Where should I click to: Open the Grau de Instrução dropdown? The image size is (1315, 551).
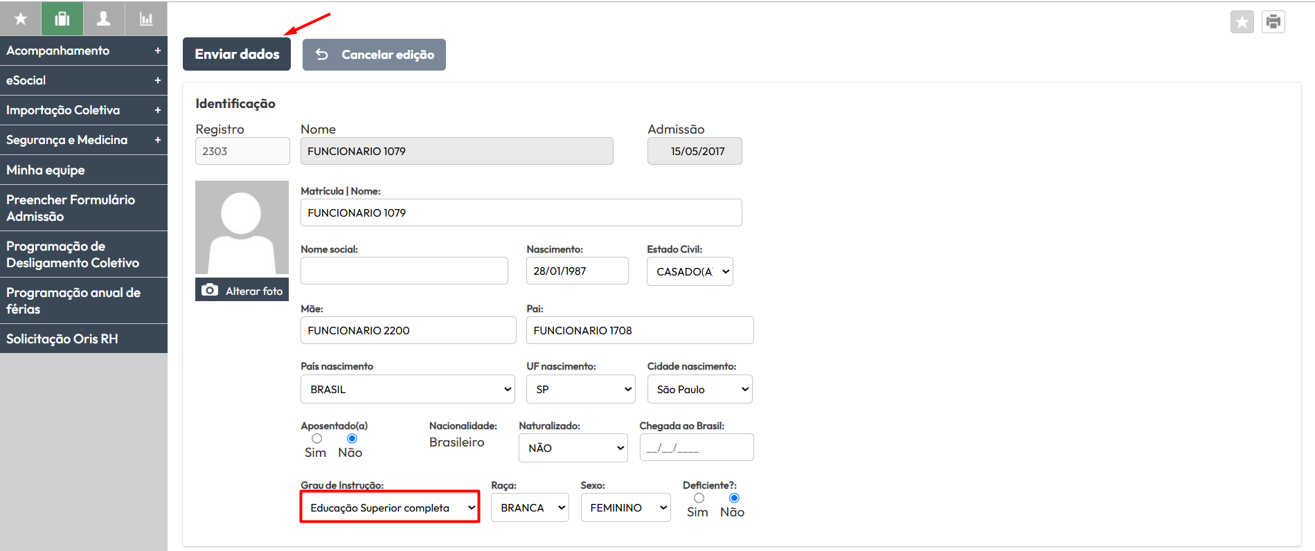390,507
